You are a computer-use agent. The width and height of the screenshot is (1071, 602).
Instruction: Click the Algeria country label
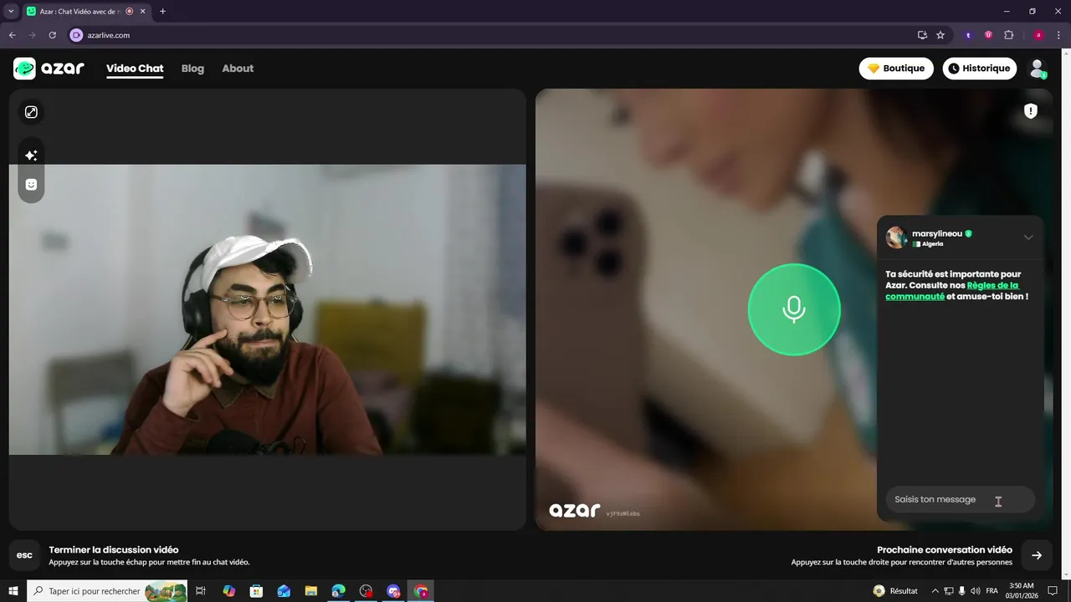928,244
